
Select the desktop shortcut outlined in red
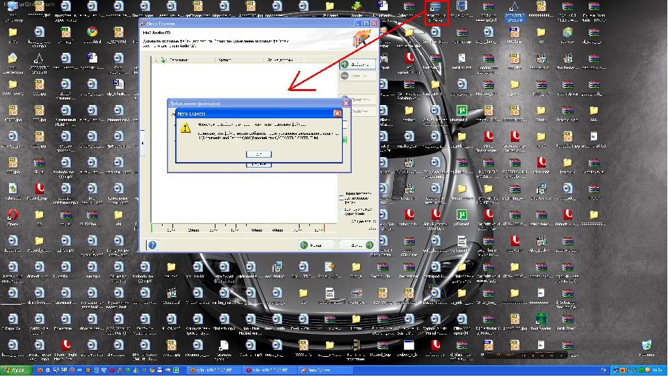[x=437, y=13]
